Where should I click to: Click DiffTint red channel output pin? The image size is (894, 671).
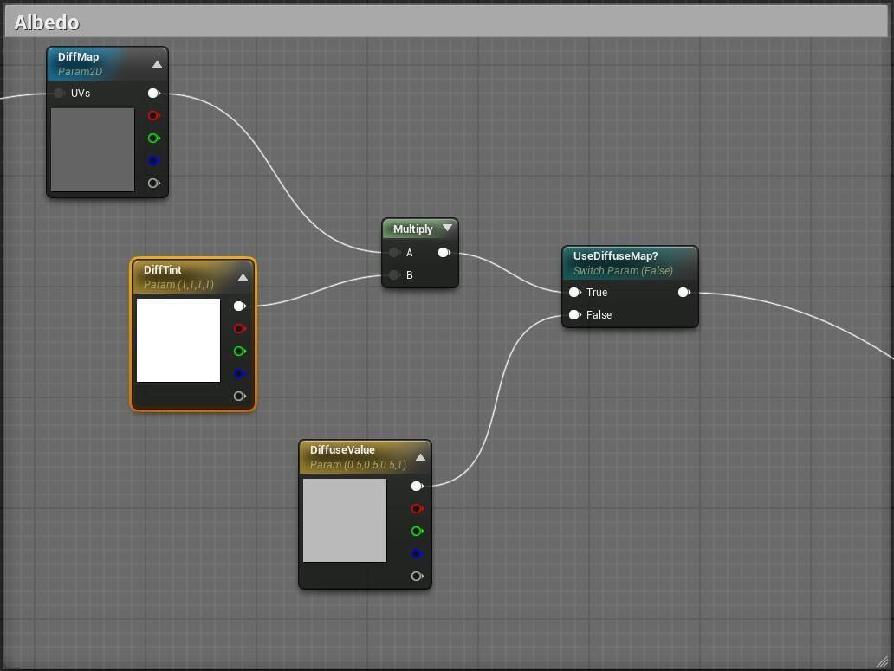[239, 329]
